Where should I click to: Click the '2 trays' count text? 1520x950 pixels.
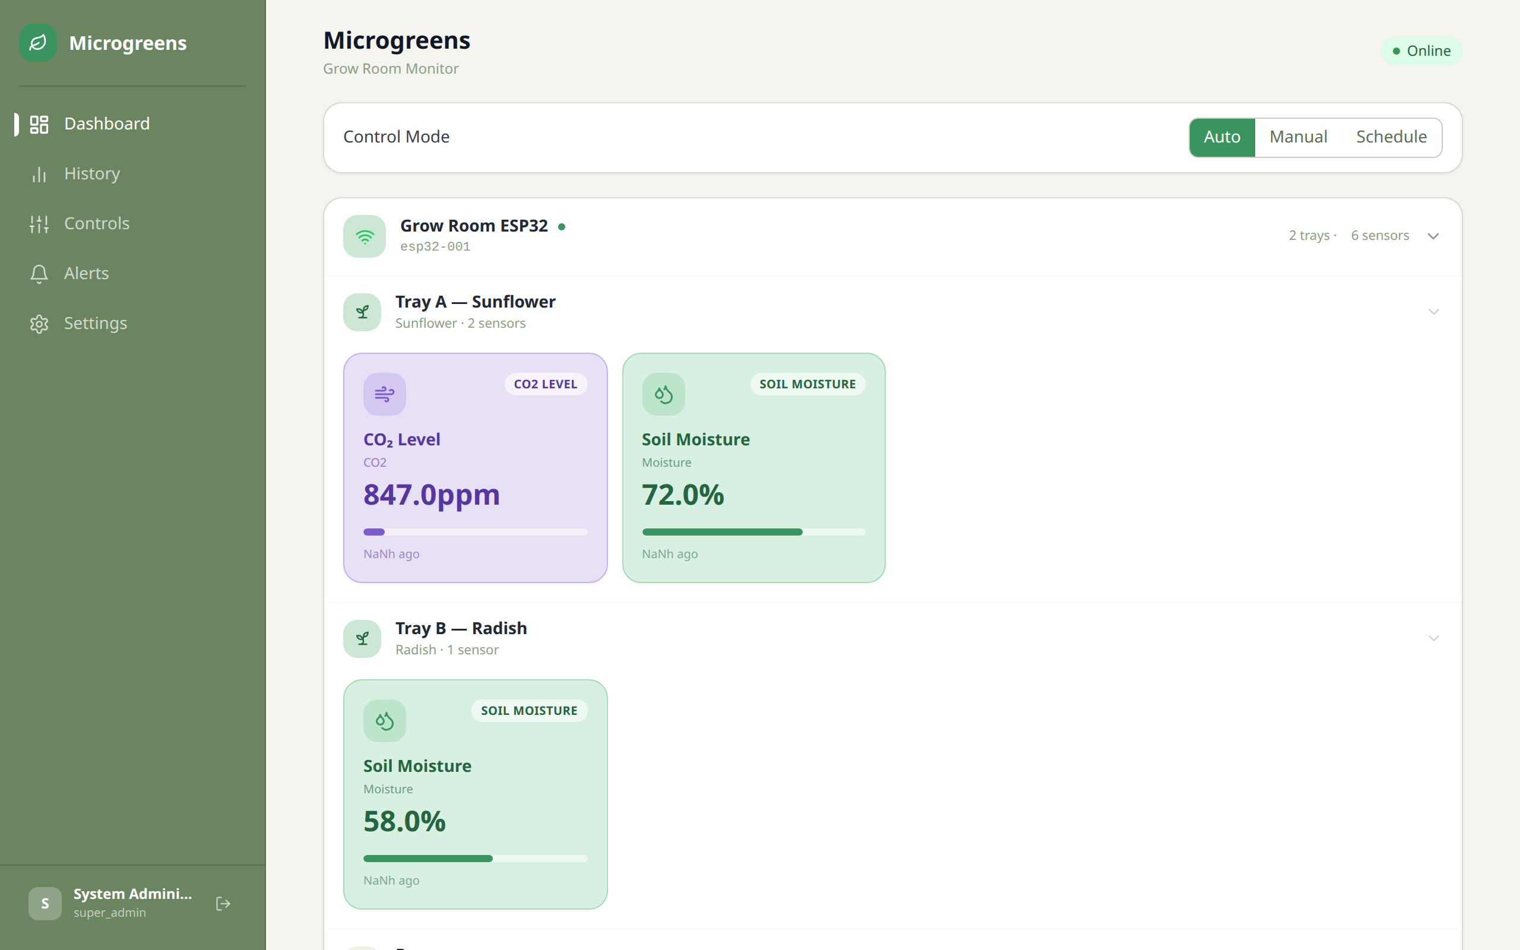1309,236
